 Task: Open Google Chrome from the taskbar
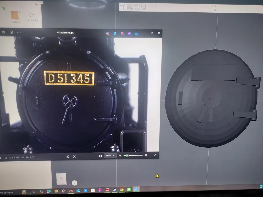[x=122, y=190]
